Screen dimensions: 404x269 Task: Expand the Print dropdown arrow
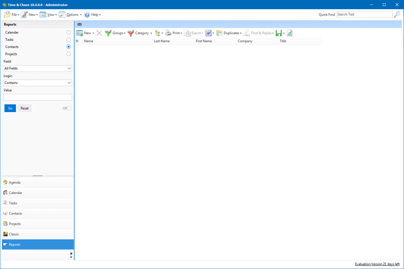(x=181, y=33)
